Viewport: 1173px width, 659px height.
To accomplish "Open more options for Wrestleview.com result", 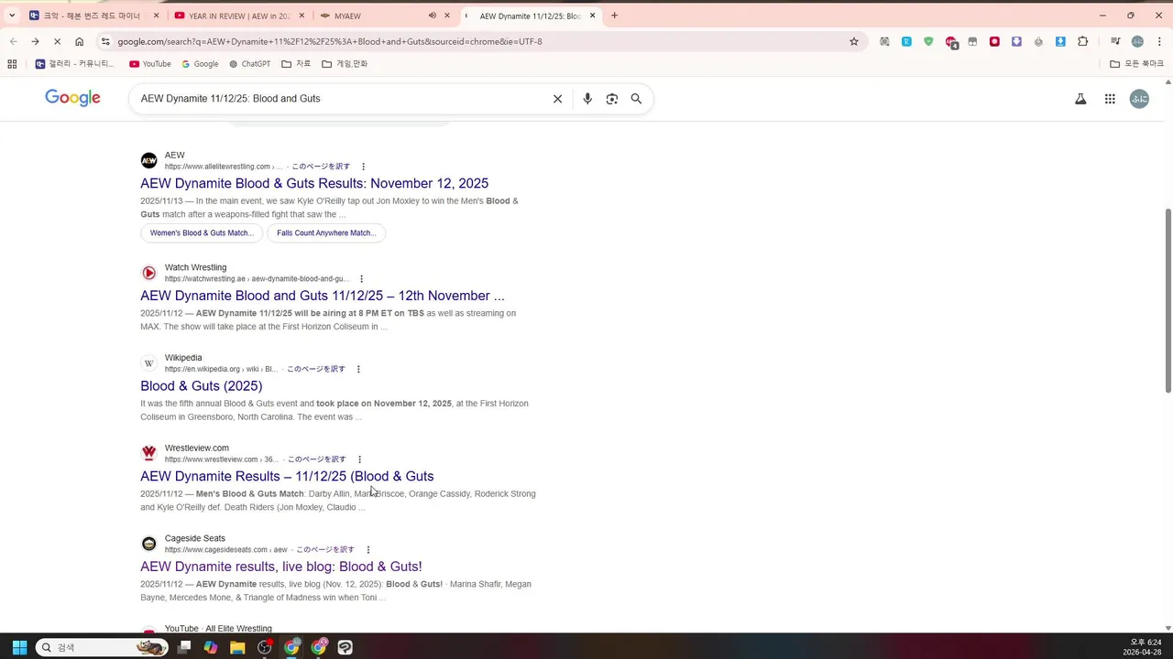I will coord(359,459).
